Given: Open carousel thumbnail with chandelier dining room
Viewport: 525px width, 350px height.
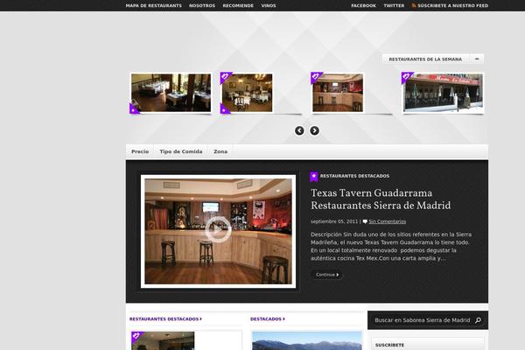Looking at the screenshot, I should point(247,93).
